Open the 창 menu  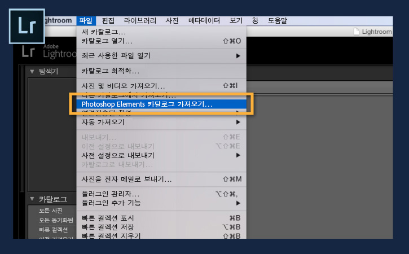pyautogui.click(x=255, y=21)
